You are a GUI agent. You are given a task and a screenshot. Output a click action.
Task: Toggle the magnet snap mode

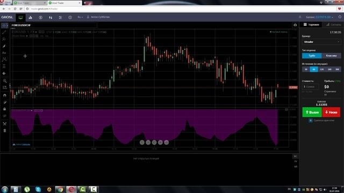5,95
